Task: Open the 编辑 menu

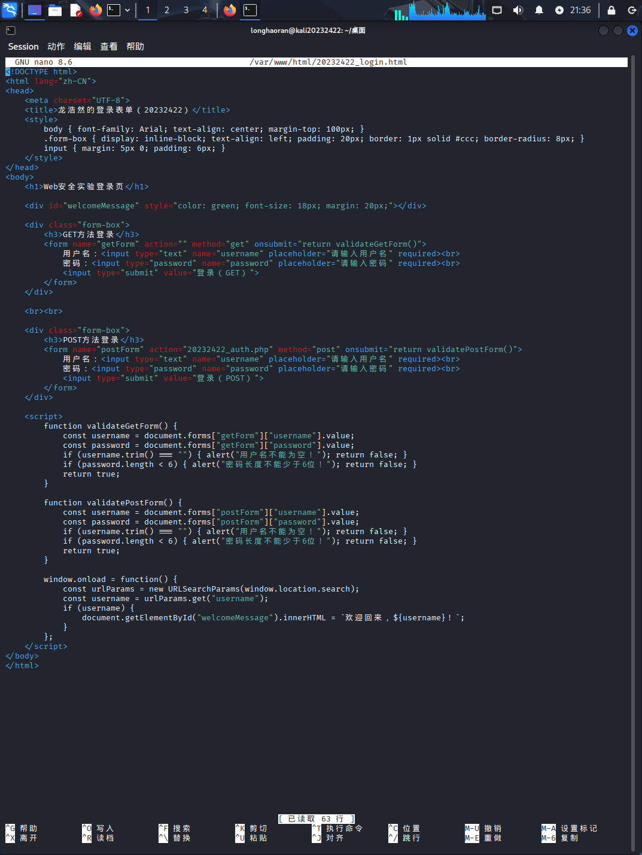Action: (83, 47)
